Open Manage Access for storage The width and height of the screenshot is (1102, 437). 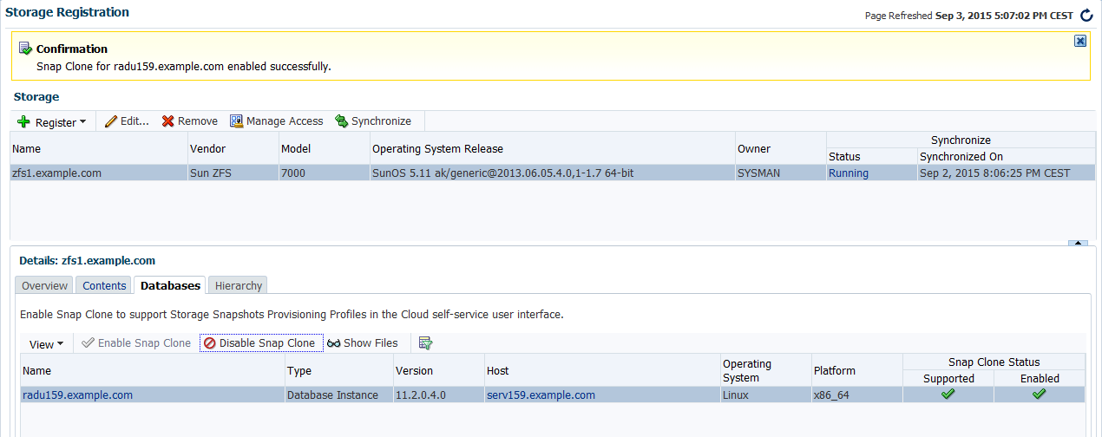pos(276,121)
